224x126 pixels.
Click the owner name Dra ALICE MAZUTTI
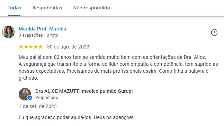pyautogui.click(x=84, y=91)
